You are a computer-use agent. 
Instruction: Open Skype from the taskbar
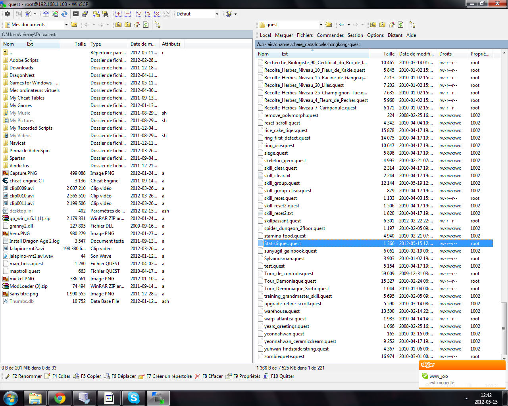click(134, 398)
